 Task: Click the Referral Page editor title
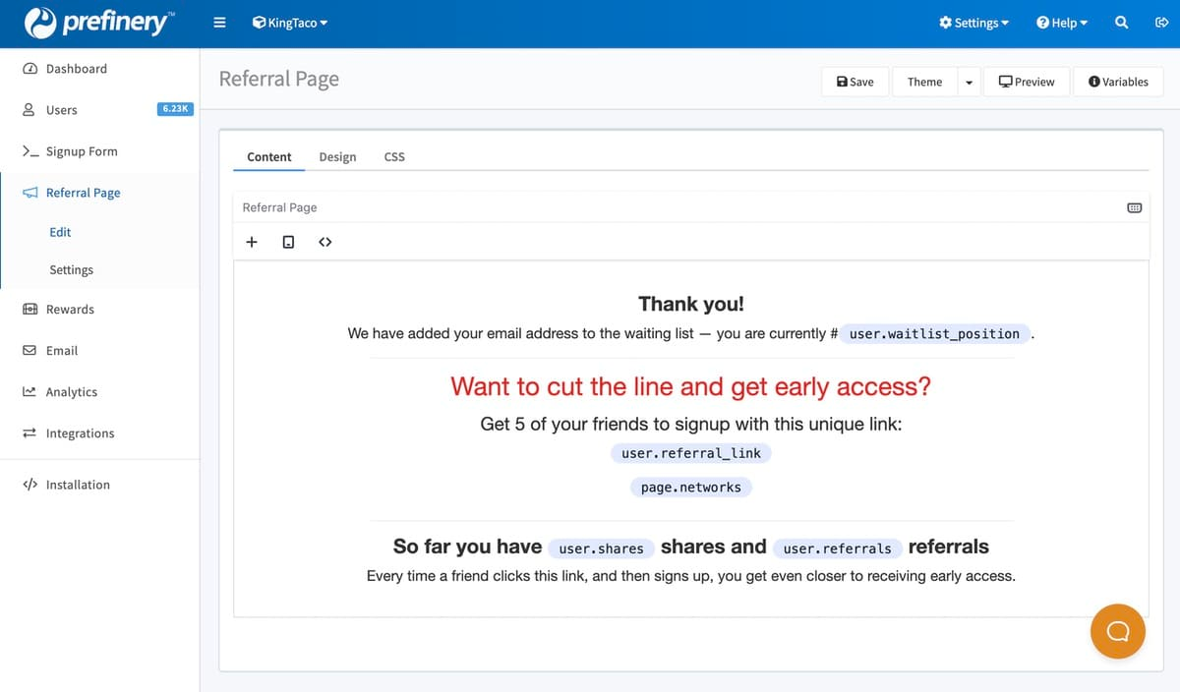(x=279, y=207)
